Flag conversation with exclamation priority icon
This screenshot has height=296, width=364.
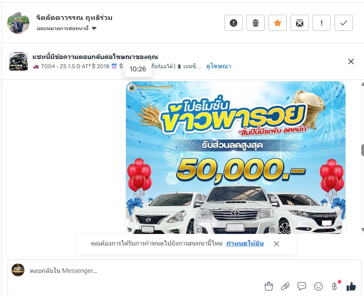tap(321, 23)
